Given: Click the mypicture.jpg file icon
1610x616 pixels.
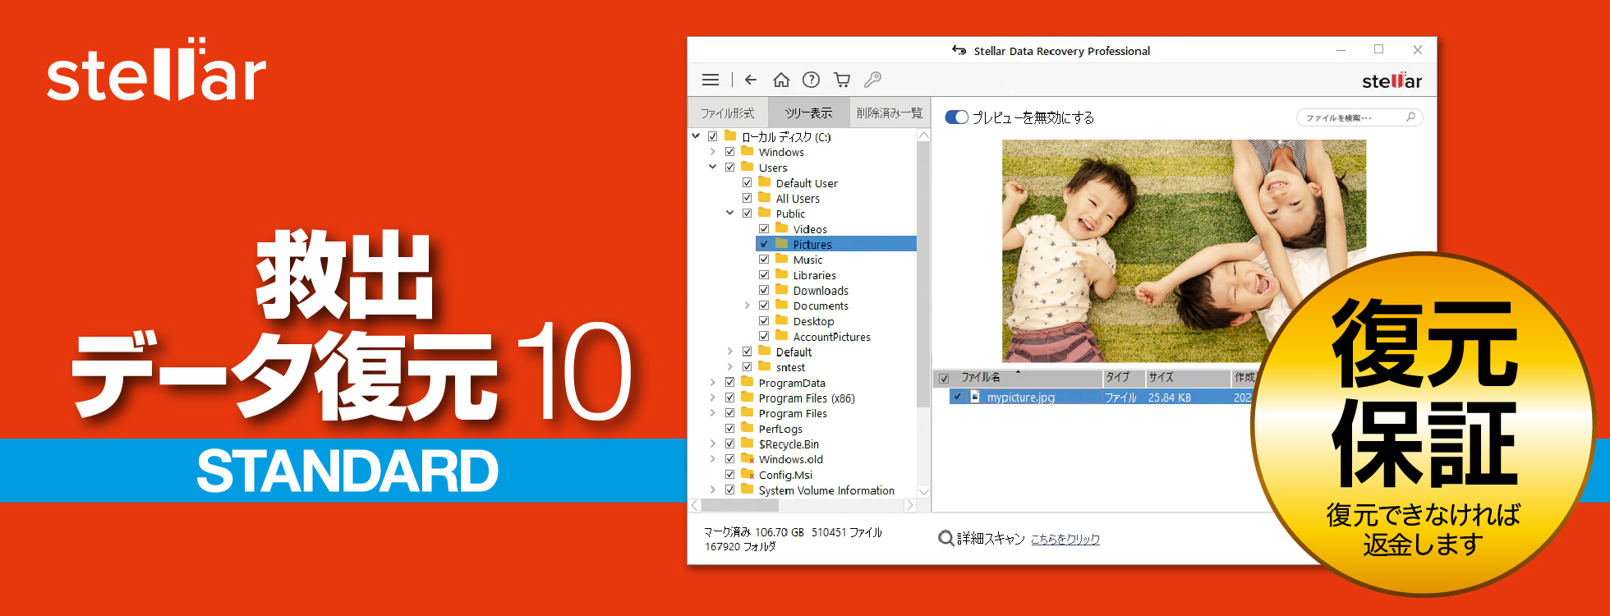Looking at the screenshot, I should click(975, 397).
